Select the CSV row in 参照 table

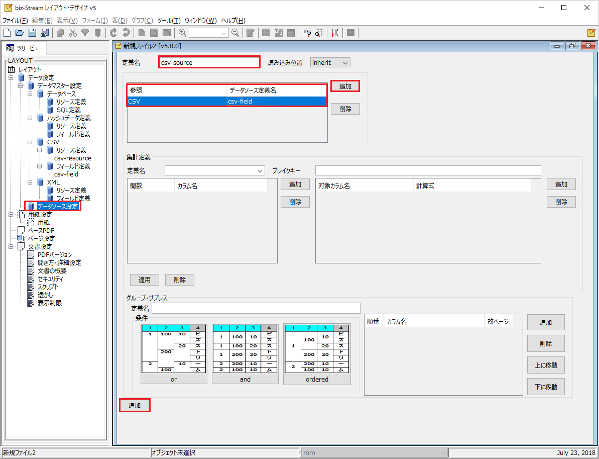[x=227, y=102]
